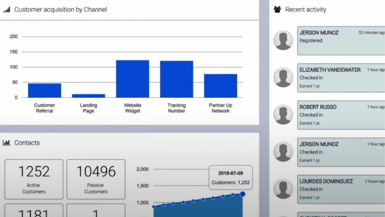This screenshot has height=217, width=385.
Task: Select the Tracking Number bar
Action: tap(176, 79)
